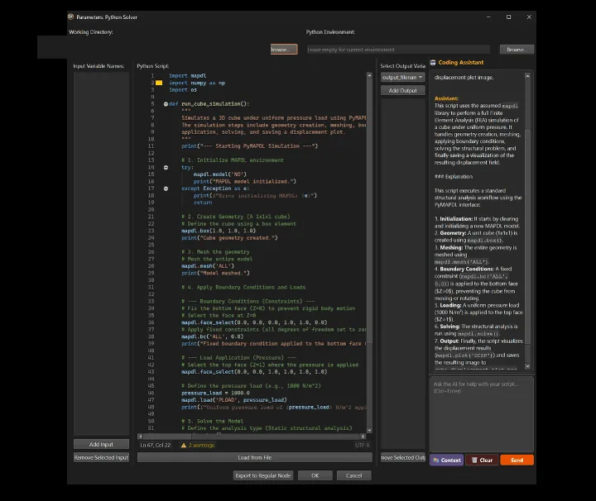The image size is (596, 501).
Task: Click code editor horizontal scrollbar right arrow
Action: [x=363, y=437]
